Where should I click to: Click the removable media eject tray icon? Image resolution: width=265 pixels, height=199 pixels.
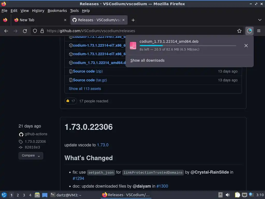pos(220,195)
